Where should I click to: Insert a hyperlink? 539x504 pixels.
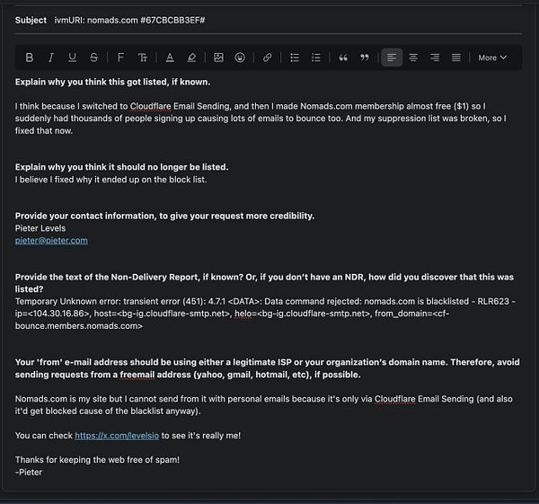click(x=267, y=57)
